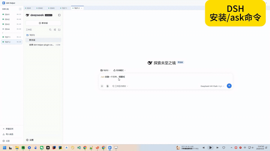Screen dimensions: 270x151
Task: Open workspace search magnifier icon
Action: 50,30
